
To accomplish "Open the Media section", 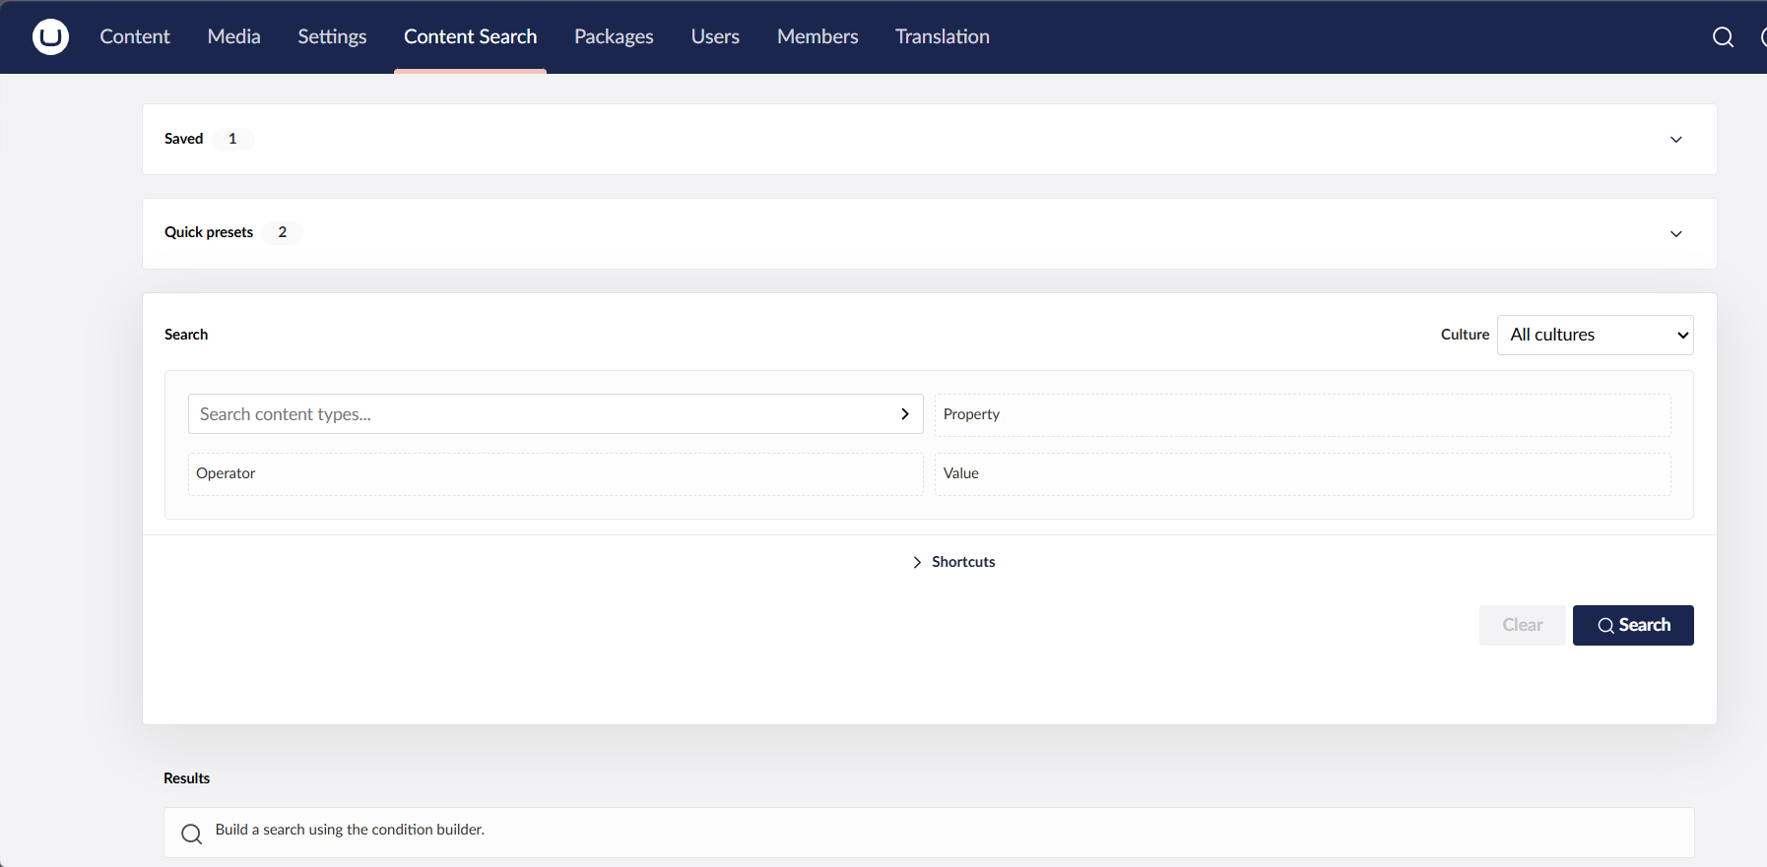I will coord(233,36).
